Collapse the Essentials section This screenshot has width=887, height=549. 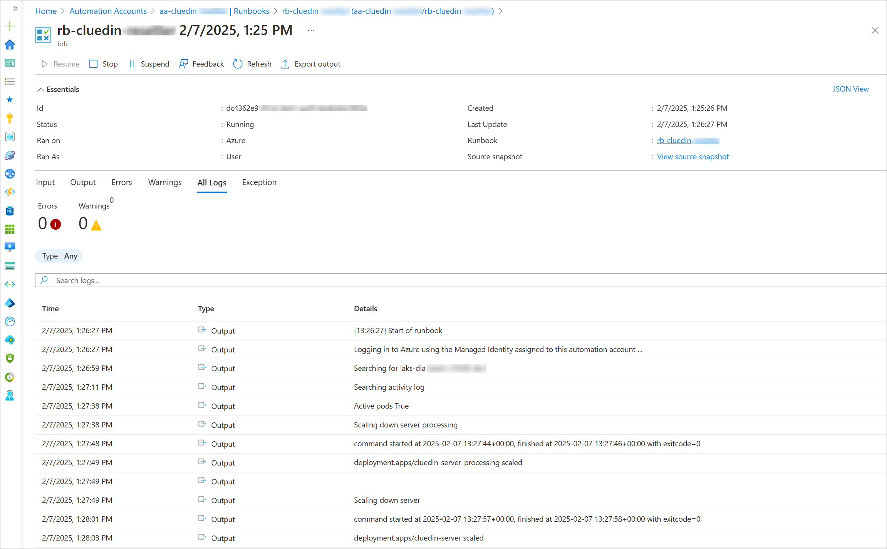pyautogui.click(x=58, y=89)
